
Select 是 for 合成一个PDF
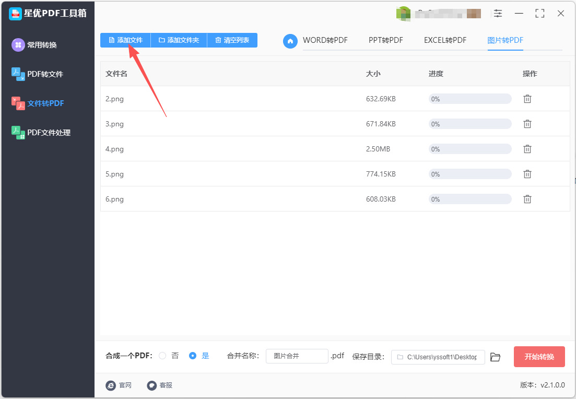point(193,356)
